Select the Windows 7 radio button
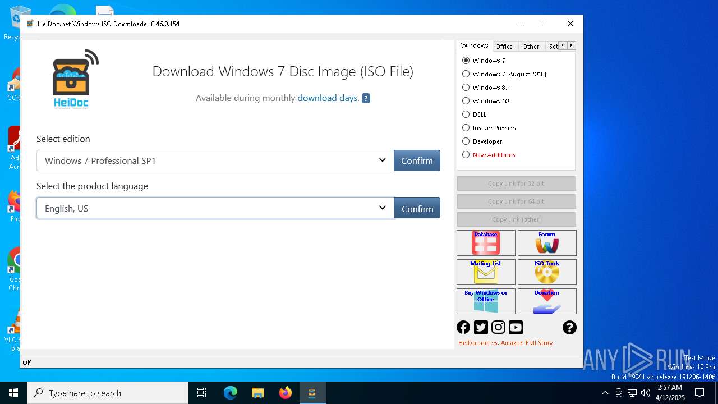The width and height of the screenshot is (718, 404). pos(466,61)
